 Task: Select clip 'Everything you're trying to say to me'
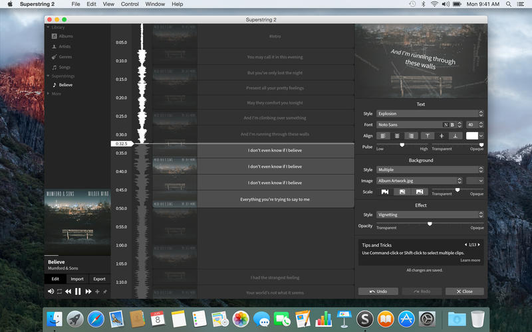[275, 199]
